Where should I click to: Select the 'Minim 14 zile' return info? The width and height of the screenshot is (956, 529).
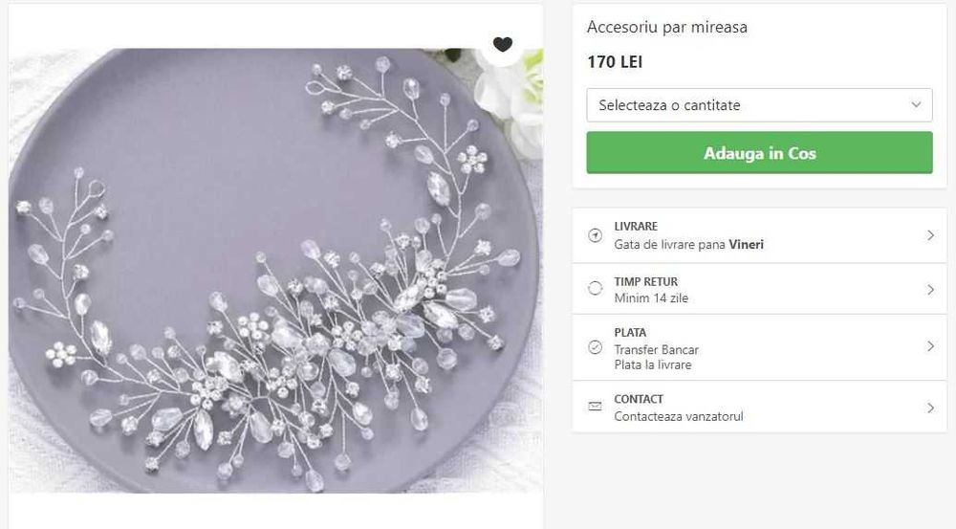pyautogui.click(x=651, y=298)
